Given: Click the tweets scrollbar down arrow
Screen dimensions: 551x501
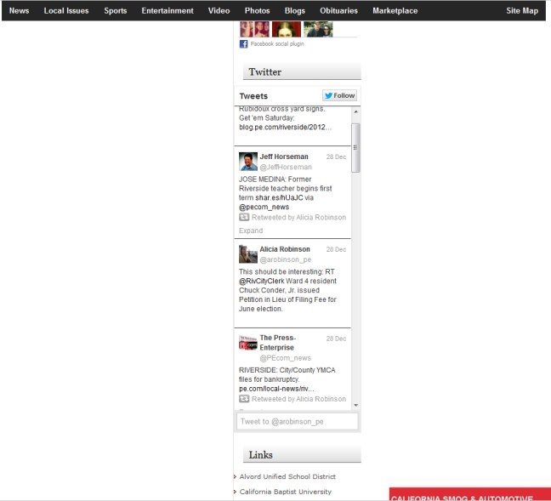Looking at the screenshot, I should tap(355, 405).
